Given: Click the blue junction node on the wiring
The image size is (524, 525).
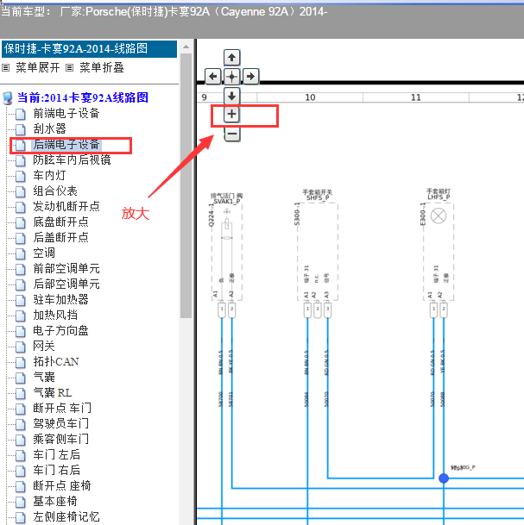Looking at the screenshot, I should 444,478.
